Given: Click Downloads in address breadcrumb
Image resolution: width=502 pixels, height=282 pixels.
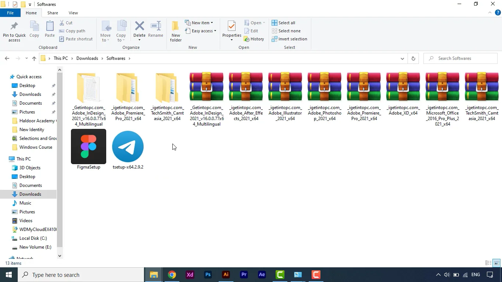Looking at the screenshot, I should pos(87,58).
